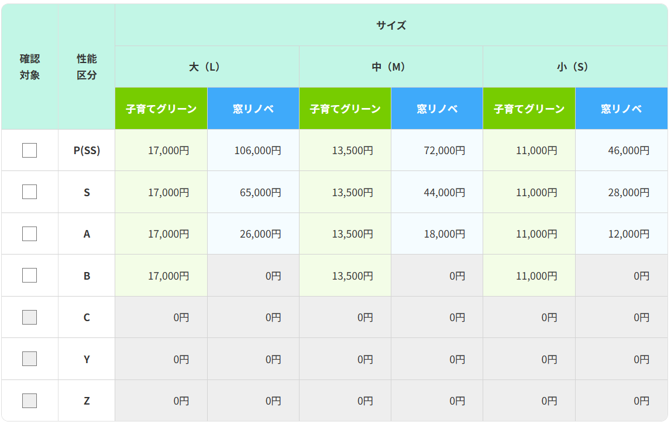
Task: Click the 確認対象 column header
Action: point(30,66)
